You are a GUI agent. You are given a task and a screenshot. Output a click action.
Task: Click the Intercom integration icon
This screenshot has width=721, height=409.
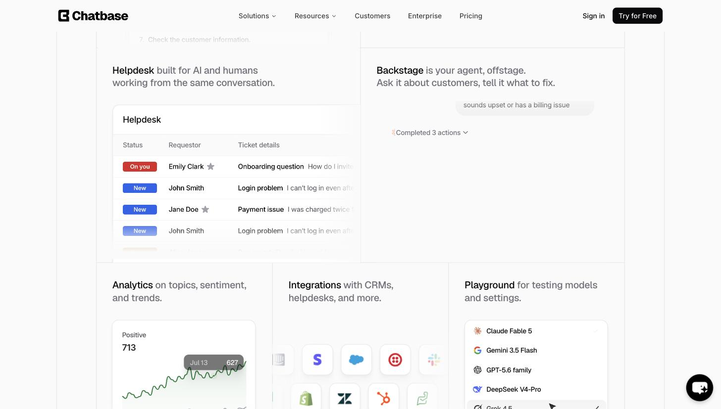(280, 360)
